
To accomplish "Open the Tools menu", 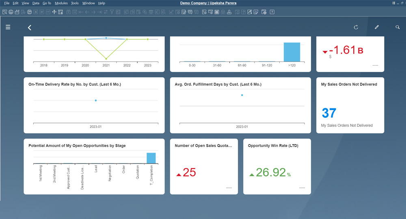I will click(x=75, y=3).
